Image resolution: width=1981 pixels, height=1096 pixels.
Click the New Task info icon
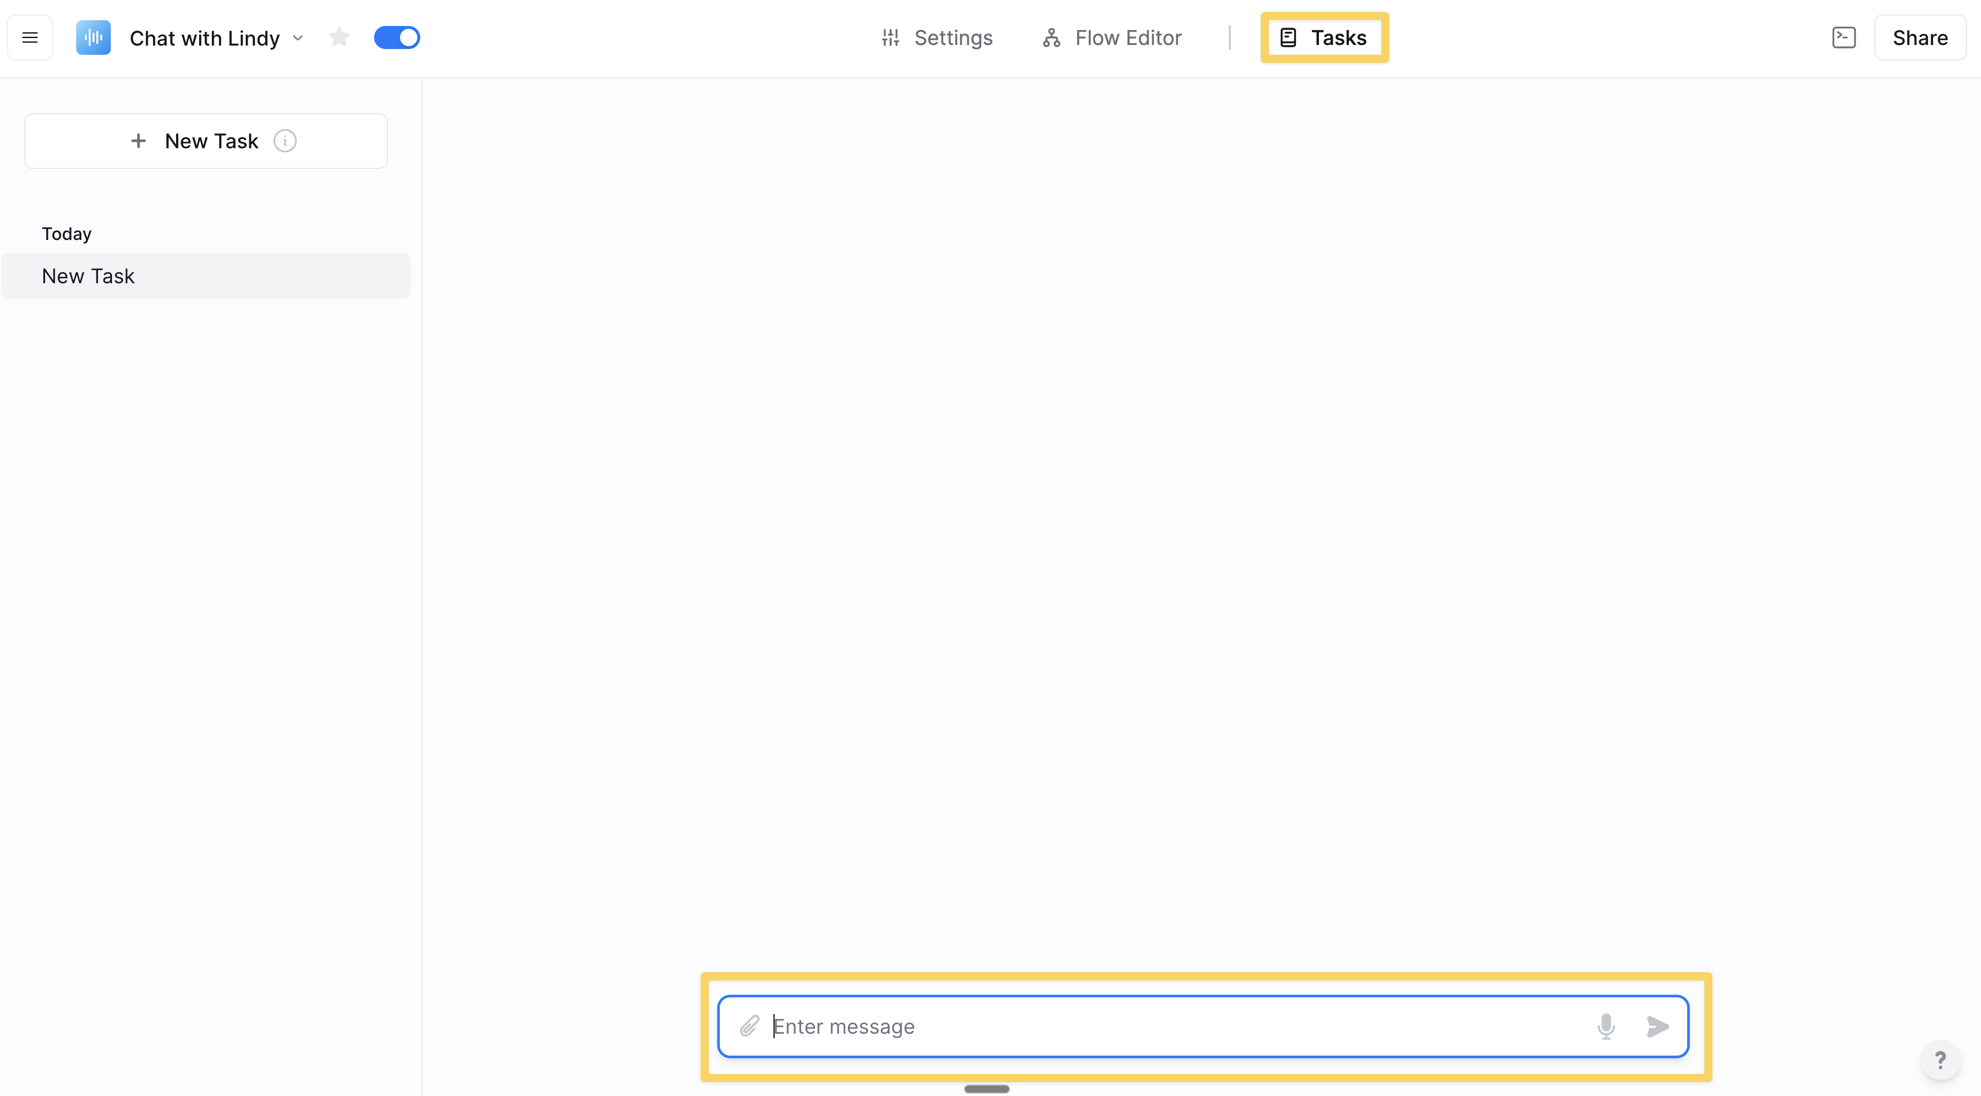(285, 141)
